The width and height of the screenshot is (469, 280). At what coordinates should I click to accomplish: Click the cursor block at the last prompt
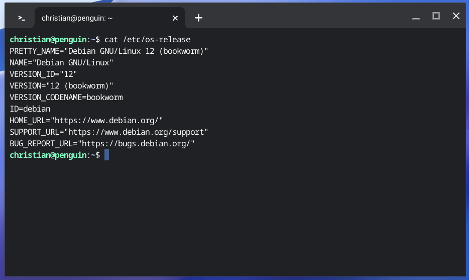107,155
